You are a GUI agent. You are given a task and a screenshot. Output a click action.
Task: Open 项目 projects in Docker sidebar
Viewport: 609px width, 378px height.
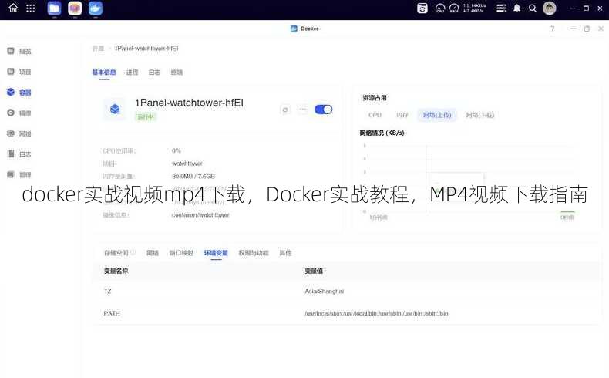coord(19,72)
